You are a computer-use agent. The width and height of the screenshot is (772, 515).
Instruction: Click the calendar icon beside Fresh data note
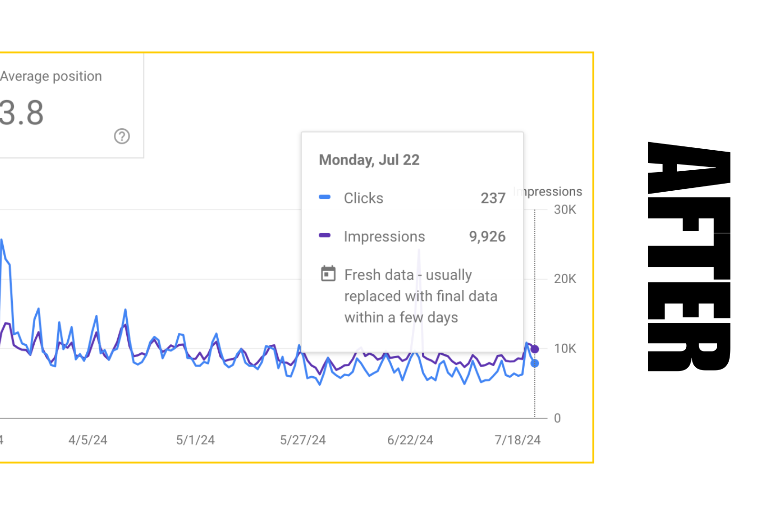[328, 274]
